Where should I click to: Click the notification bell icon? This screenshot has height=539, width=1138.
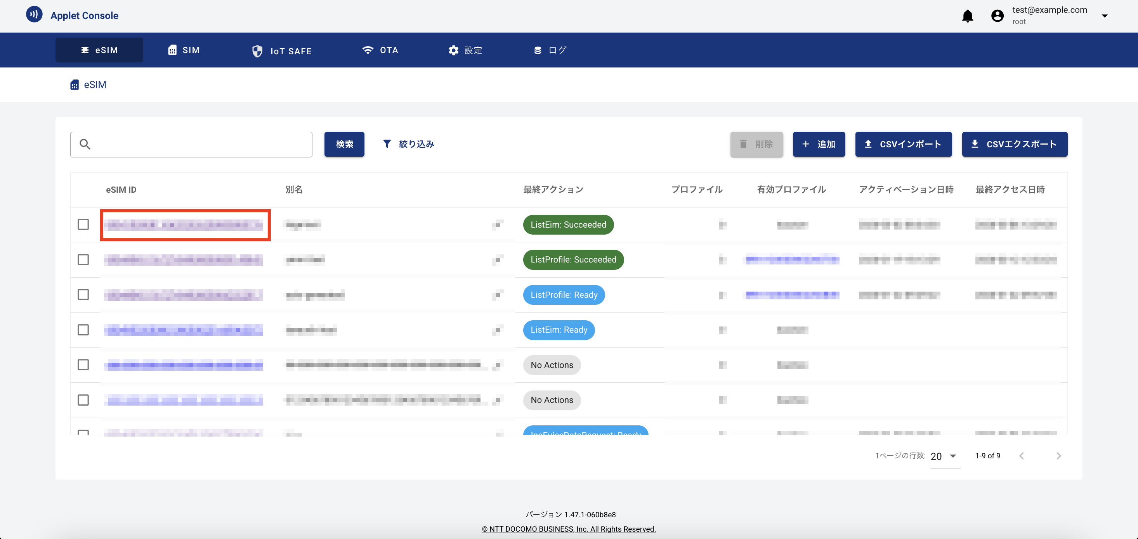tap(968, 16)
